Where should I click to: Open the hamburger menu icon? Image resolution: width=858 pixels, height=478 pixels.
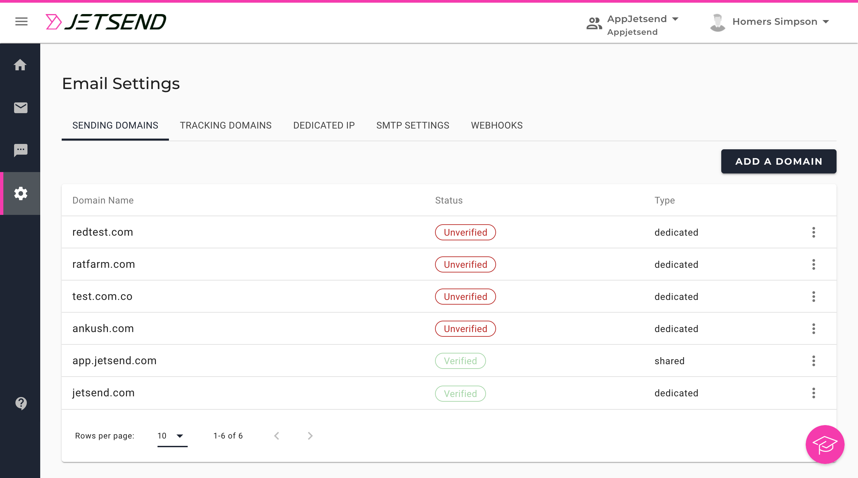click(x=21, y=22)
